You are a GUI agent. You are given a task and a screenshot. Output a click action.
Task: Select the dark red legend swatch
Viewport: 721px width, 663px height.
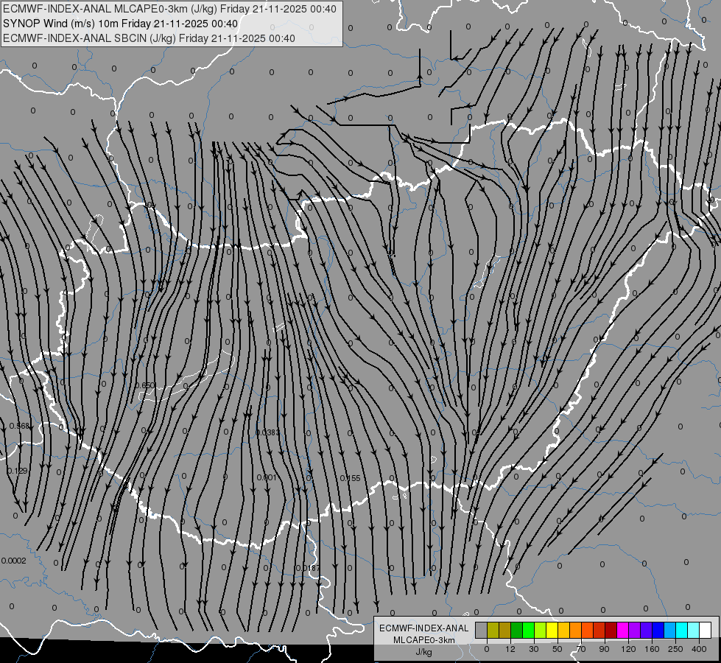[x=611, y=630]
